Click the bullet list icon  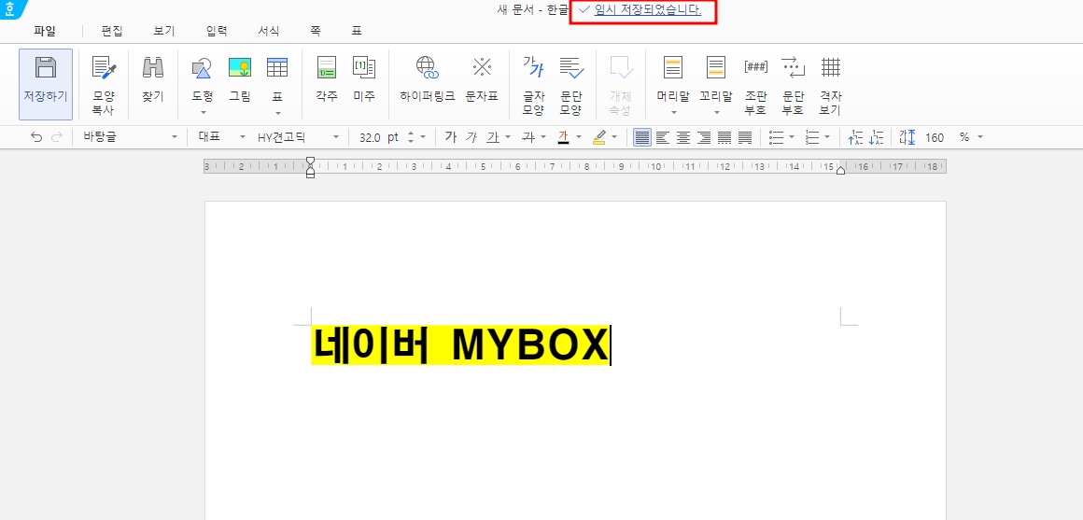(777, 137)
